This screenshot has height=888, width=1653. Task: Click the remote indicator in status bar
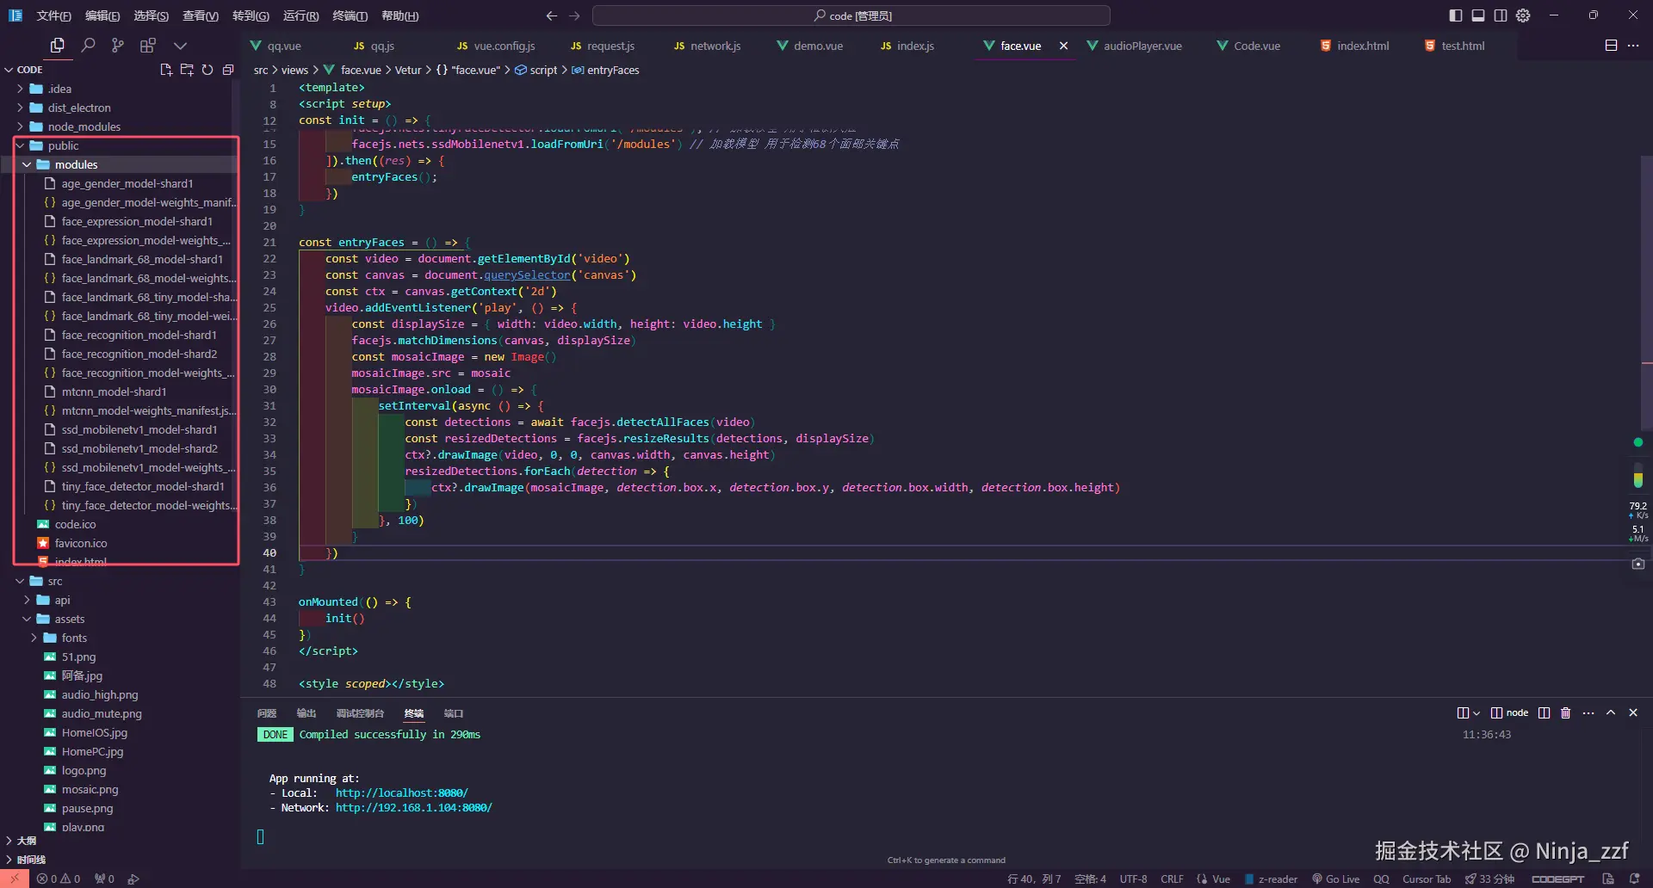(15, 879)
